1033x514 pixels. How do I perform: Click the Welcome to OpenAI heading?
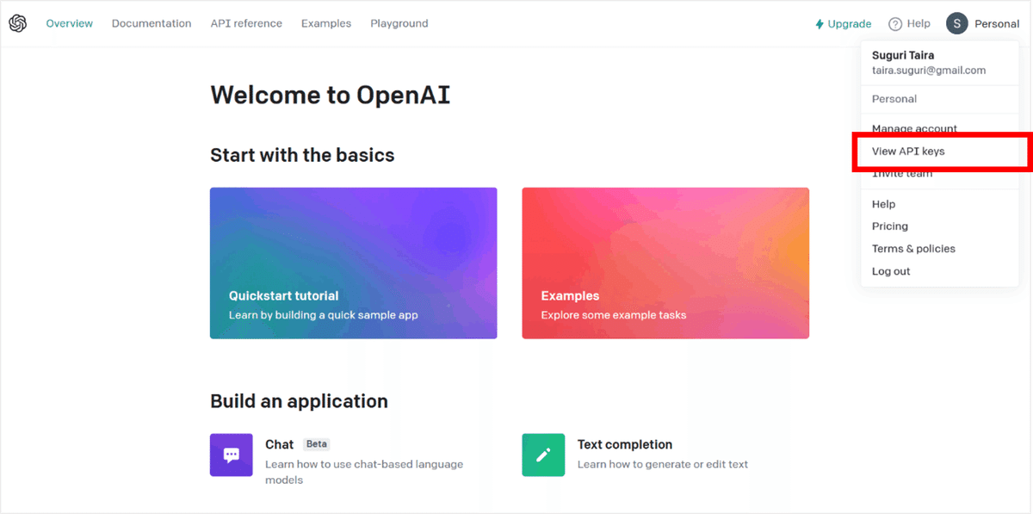click(331, 95)
